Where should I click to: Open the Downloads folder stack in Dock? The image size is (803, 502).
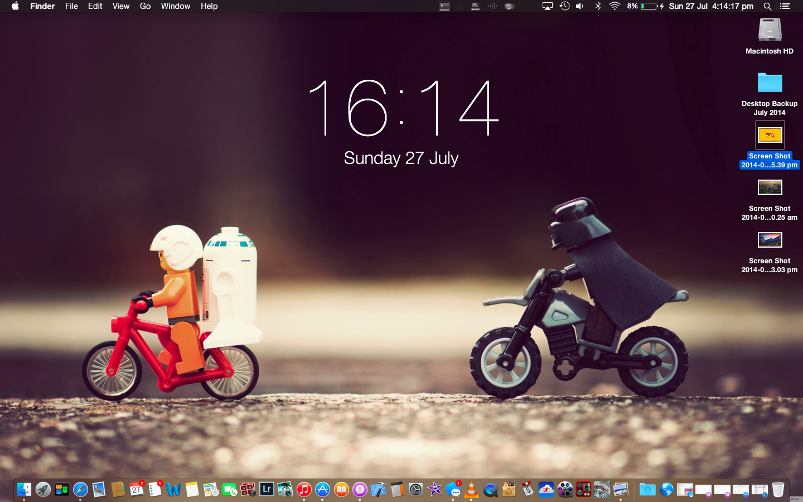coord(647,490)
